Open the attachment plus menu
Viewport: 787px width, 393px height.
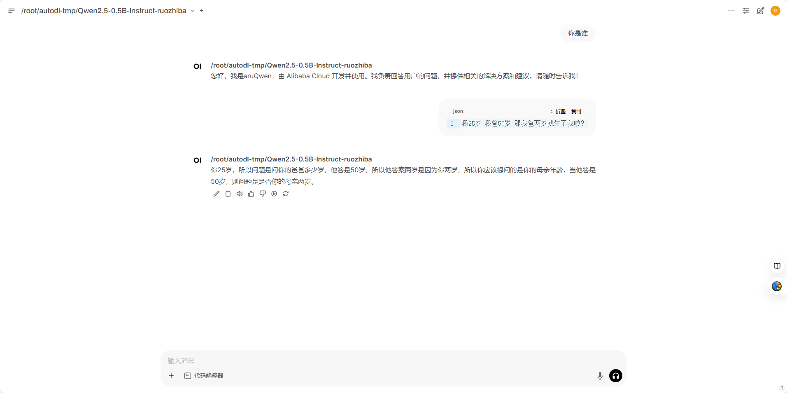171,376
